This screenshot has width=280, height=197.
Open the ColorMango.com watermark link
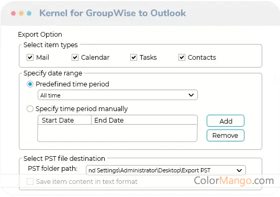[234, 181]
